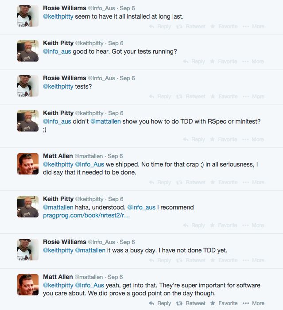Open More options on the bottom tweet
The width and height of the screenshot is (283, 310).
(x=253, y=303)
